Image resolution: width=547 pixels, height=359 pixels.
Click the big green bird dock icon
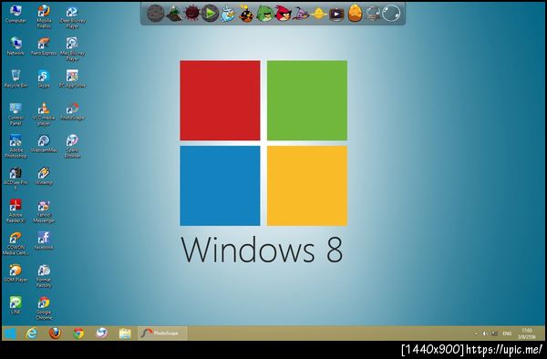pyautogui.click(x=264, y=14)
